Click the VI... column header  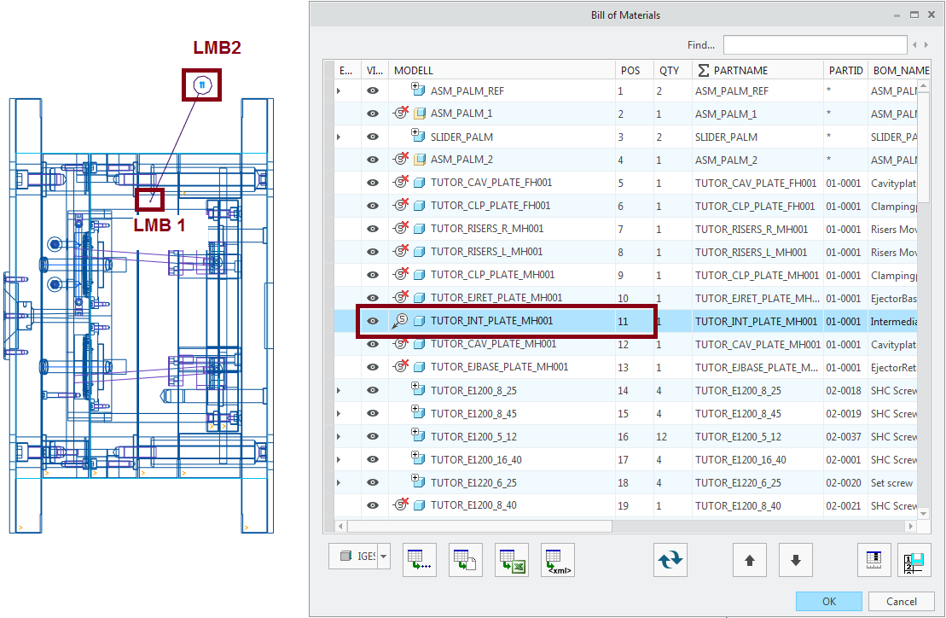(x=374, y=71)
